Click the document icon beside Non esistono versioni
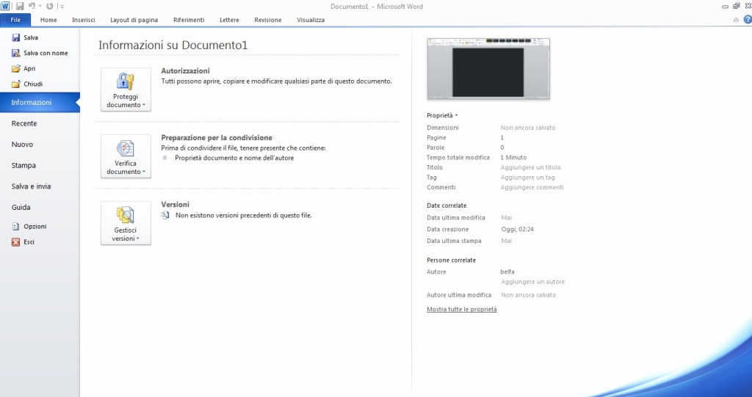The width and height of the screenshot is (752, 397). coord(165,215)
